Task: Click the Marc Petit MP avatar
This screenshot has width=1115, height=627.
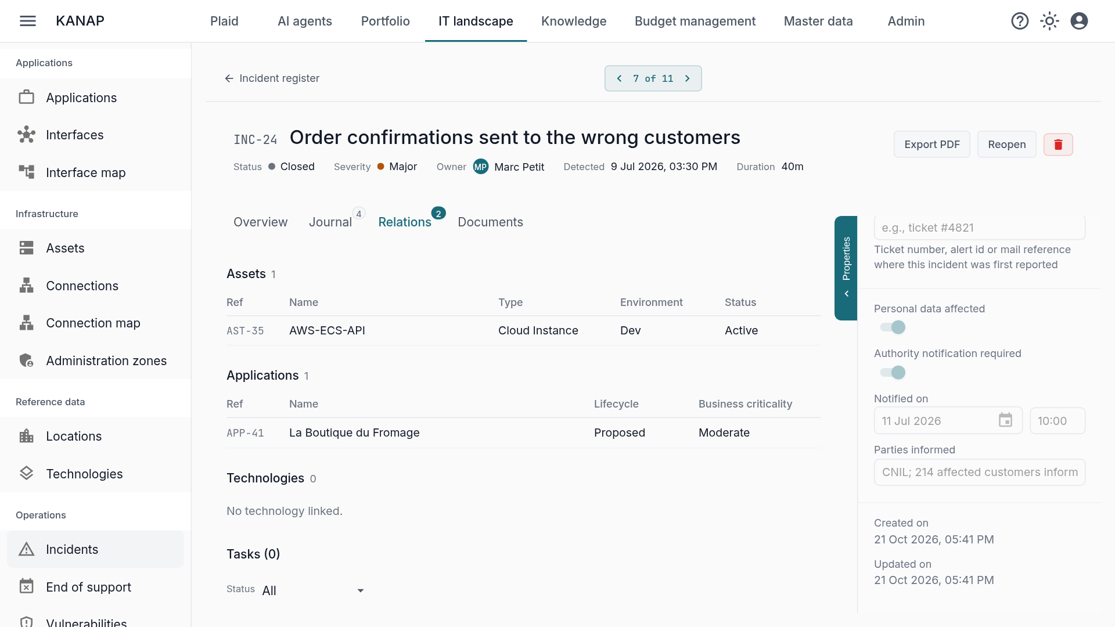Action: coord(480,167)
